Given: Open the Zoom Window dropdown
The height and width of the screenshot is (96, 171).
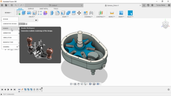Looking at the screenshot, I should (85, 84).
